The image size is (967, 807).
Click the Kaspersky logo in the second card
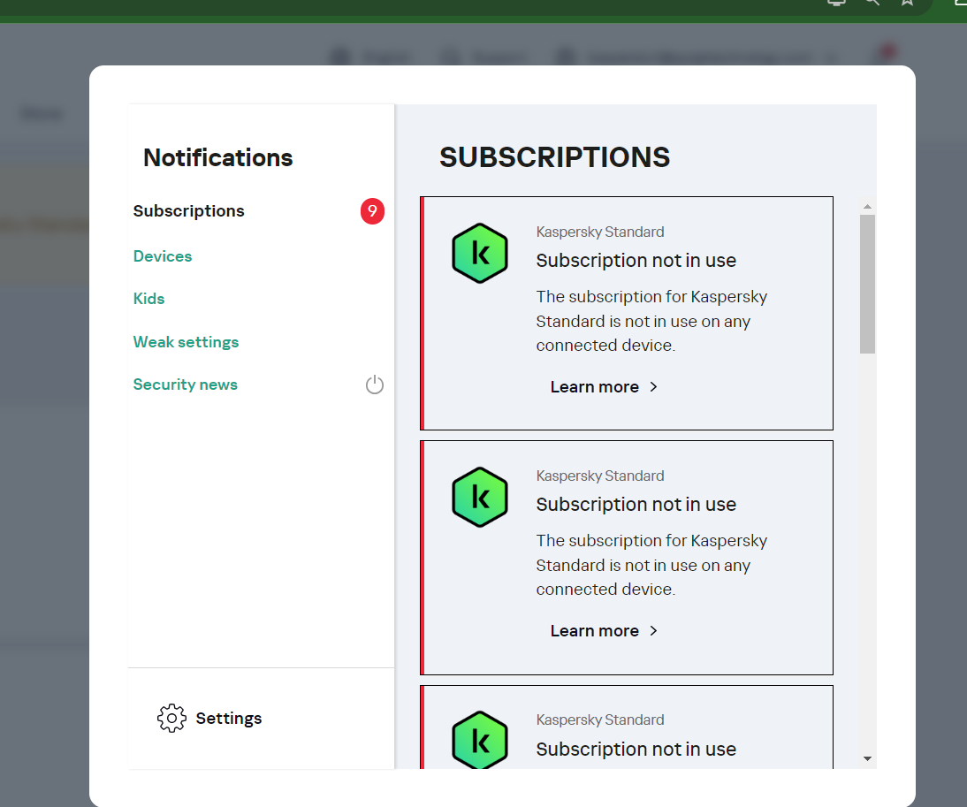[479, 498]
